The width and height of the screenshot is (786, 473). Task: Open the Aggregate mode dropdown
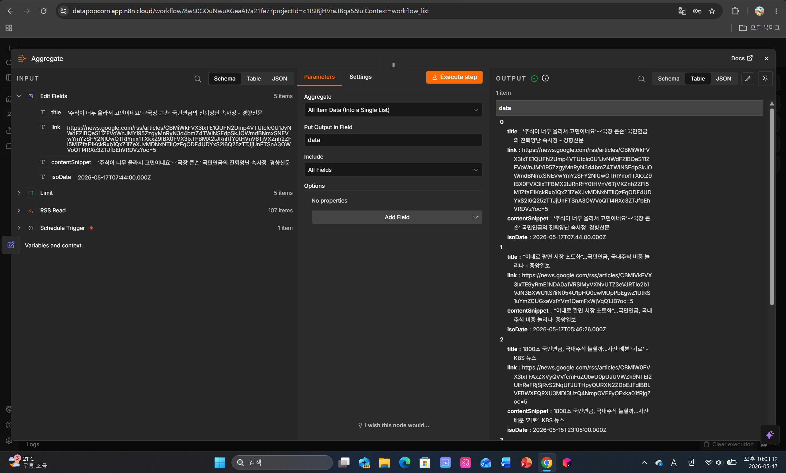click(393, 110)
